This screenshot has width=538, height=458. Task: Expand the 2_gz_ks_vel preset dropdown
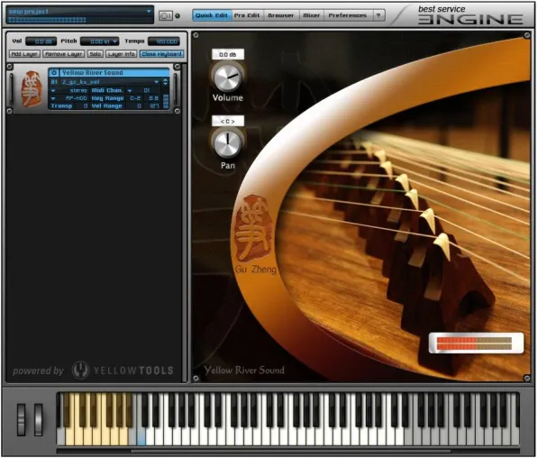[156, 82]
